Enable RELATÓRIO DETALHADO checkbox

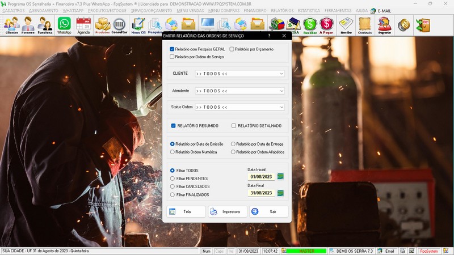[x=234, y=126]
